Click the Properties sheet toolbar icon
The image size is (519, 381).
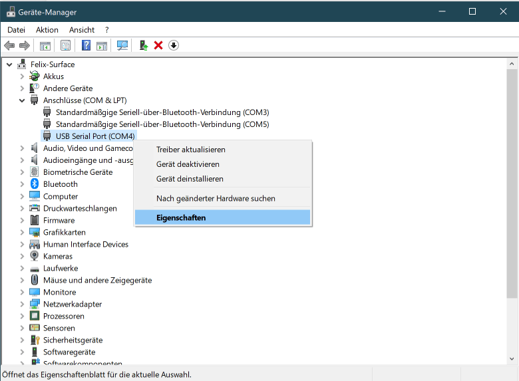pos(65,45)
